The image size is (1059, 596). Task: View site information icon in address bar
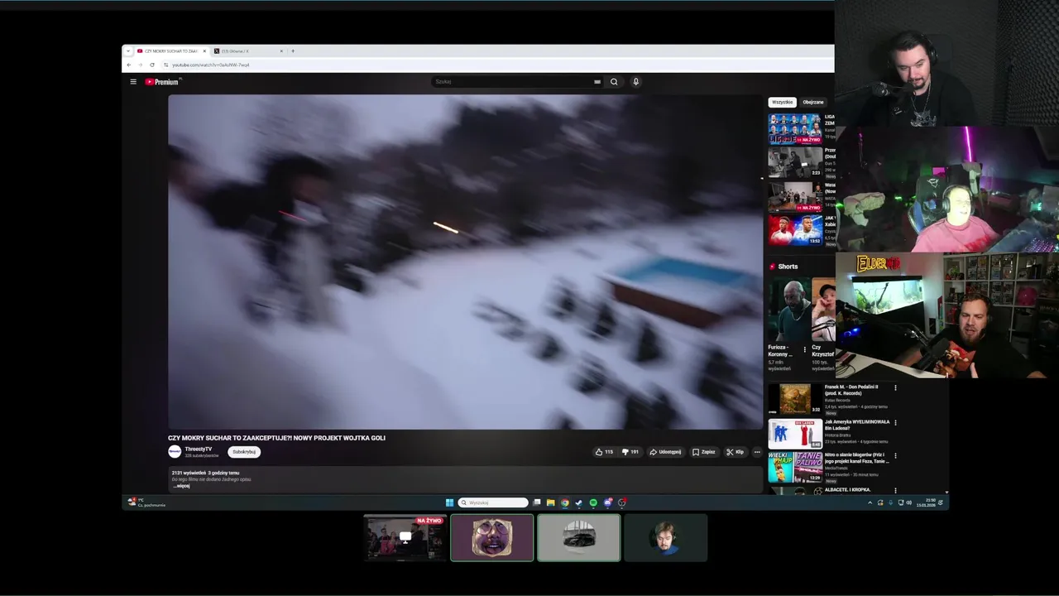[166, 65]
